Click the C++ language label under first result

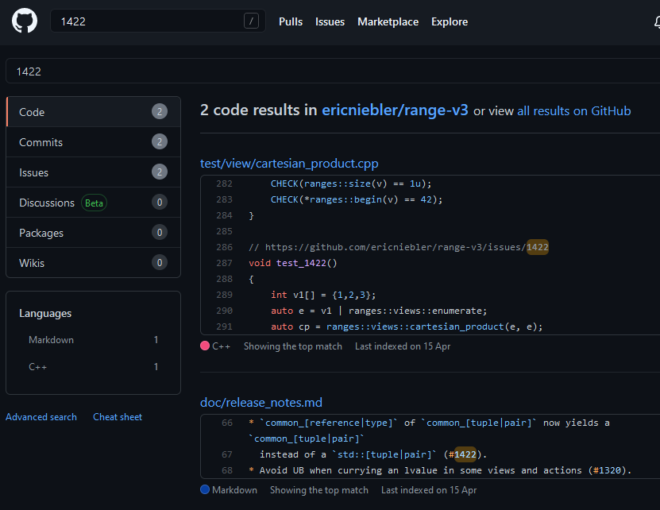coord(221,346)
